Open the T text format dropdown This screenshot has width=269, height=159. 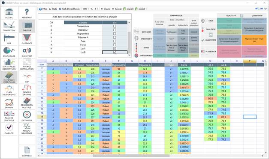(97, 9)
